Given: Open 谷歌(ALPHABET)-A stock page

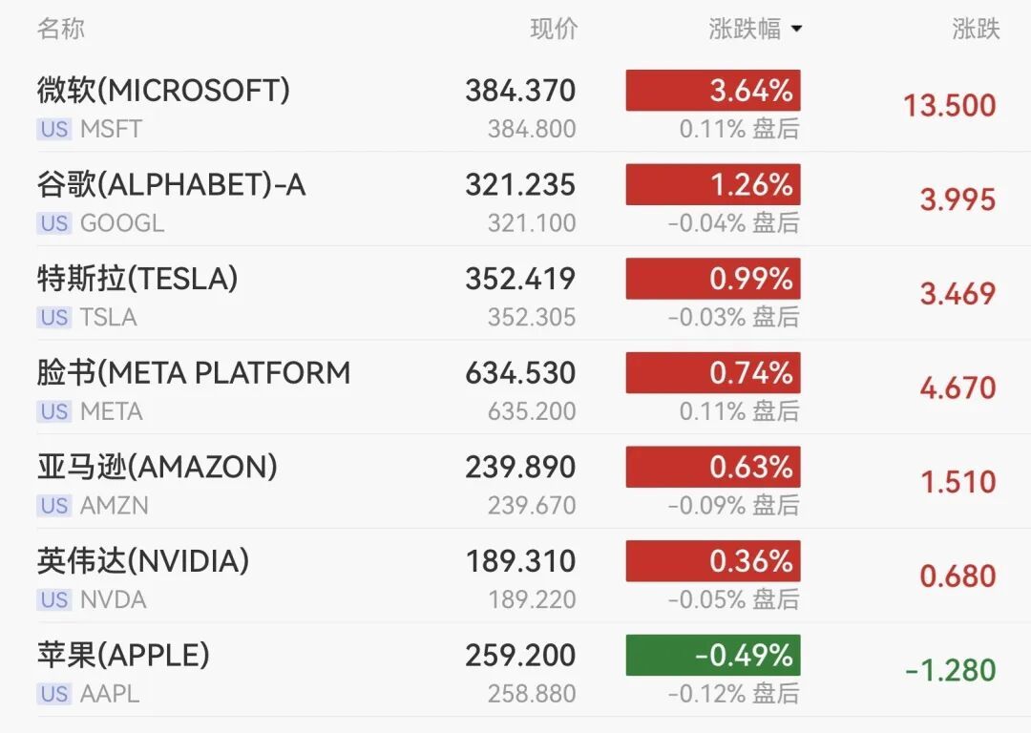Looking at the screenshot, I should (x=171, y=184).
